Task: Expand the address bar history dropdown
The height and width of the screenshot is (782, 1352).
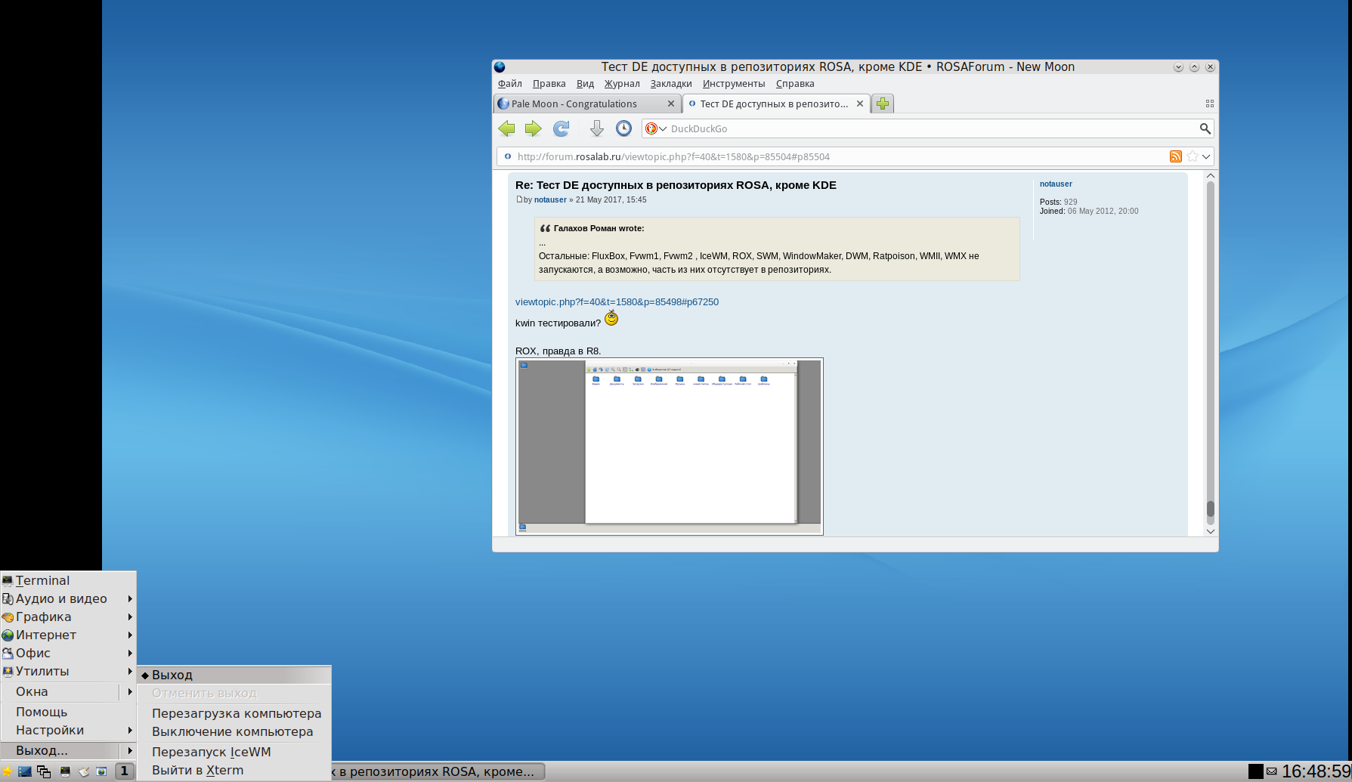Action: (x=1206, y=156)
